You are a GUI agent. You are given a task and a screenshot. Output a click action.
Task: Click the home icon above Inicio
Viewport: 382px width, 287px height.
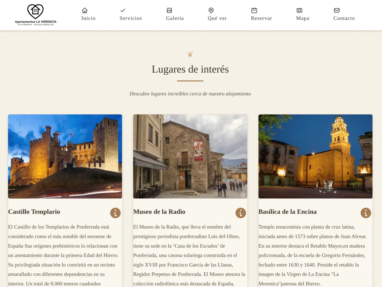tap(84, 10)
